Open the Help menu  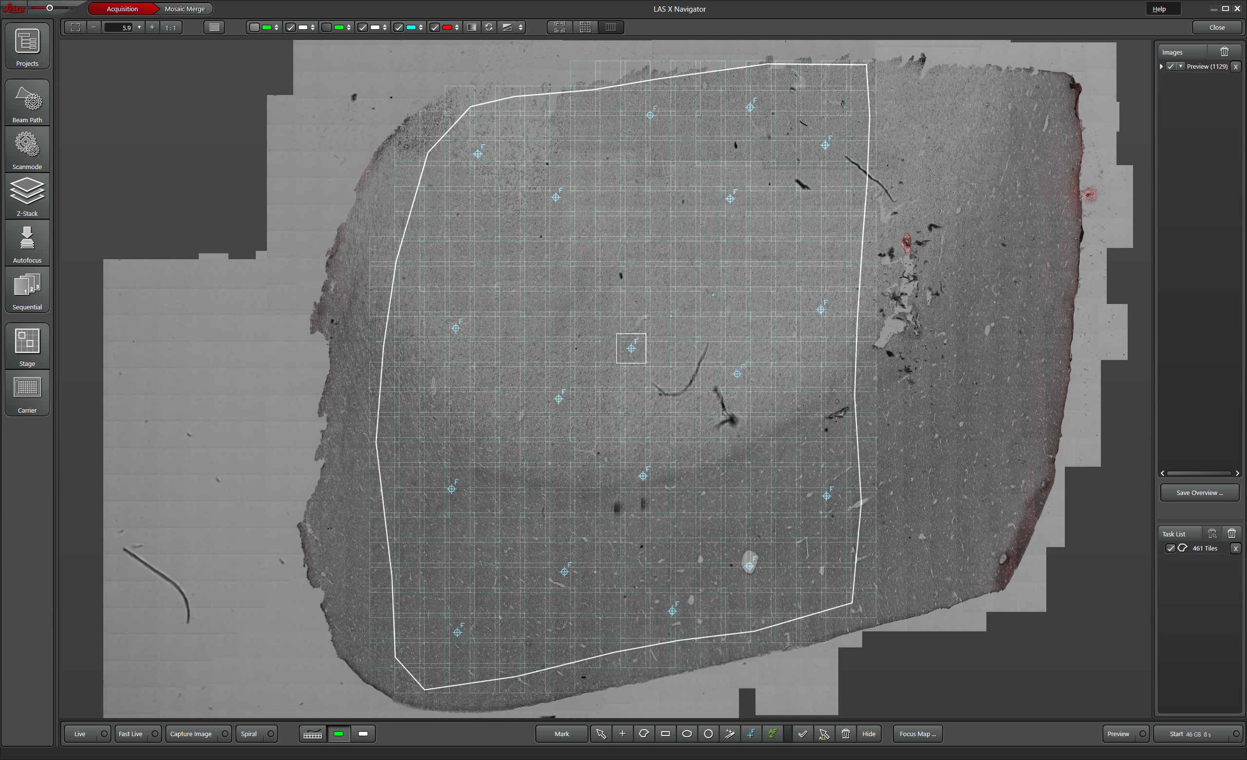click(1159, 9)
